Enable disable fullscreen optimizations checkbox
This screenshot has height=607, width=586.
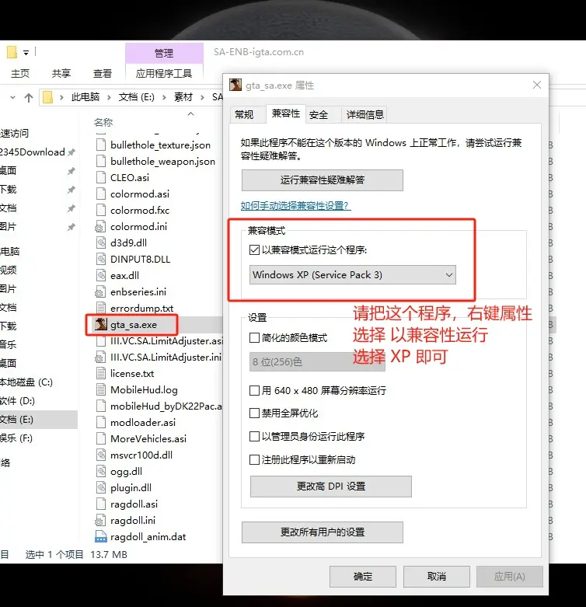tap(254, 413)
